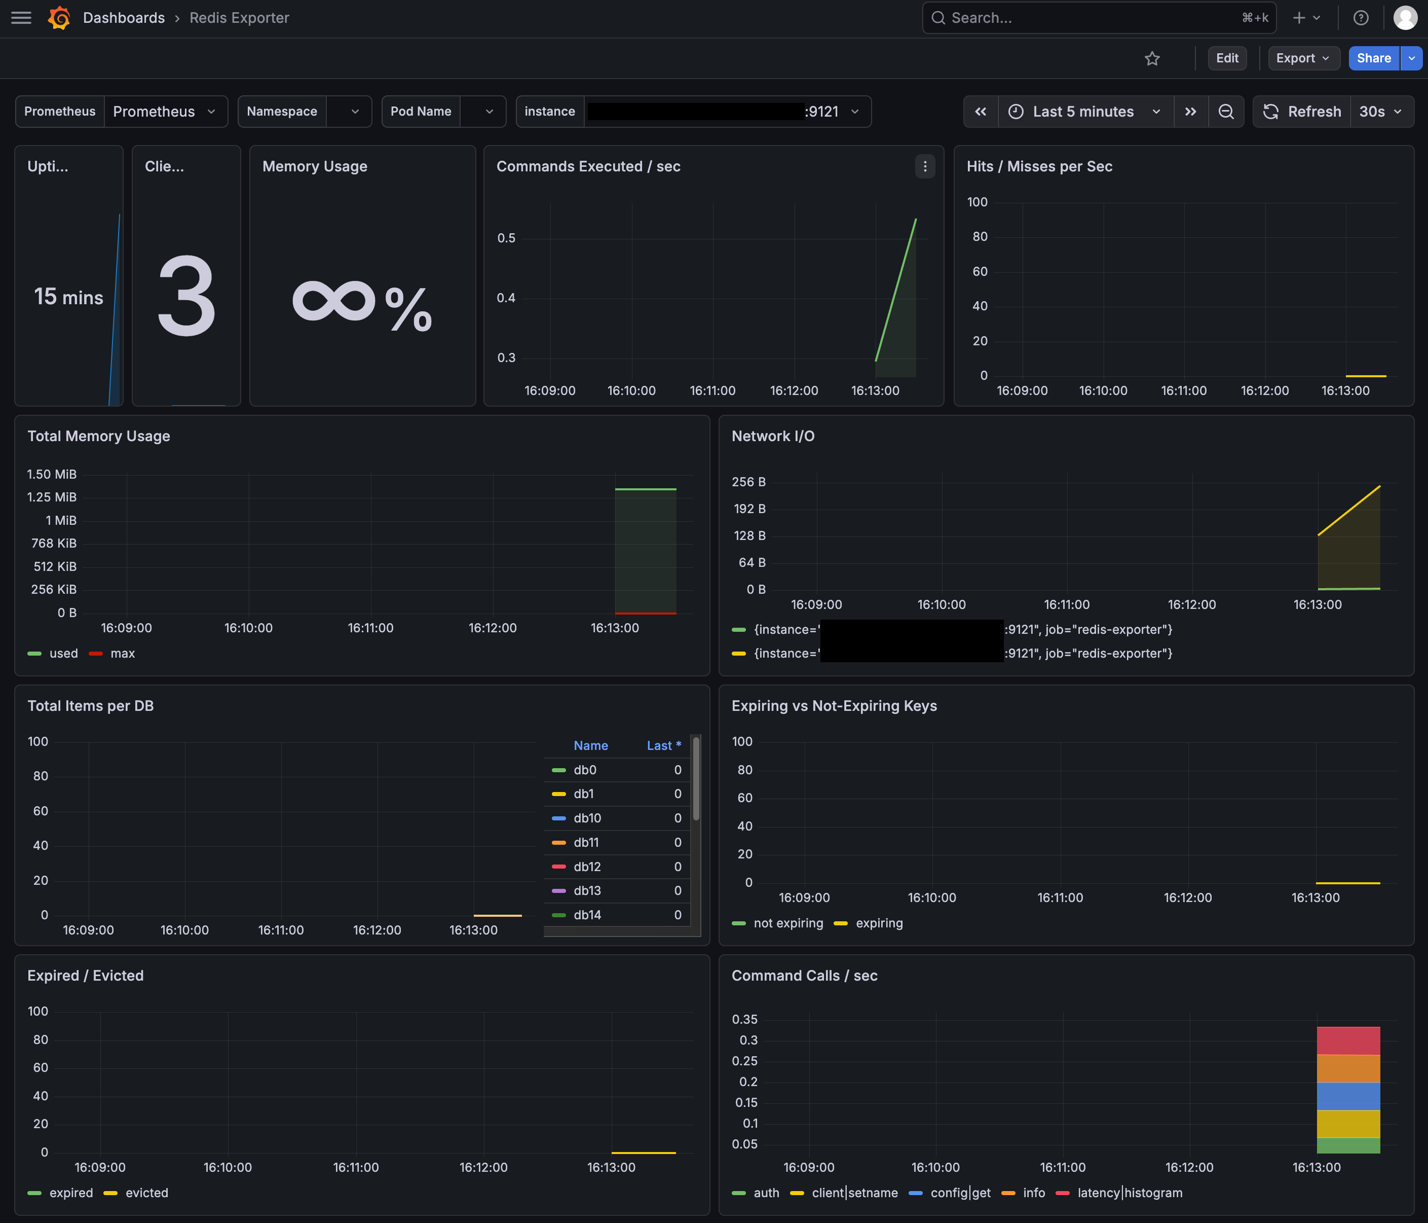
Task: Shift time range backward
Action: pyautogui.click(x=981, y=112)
